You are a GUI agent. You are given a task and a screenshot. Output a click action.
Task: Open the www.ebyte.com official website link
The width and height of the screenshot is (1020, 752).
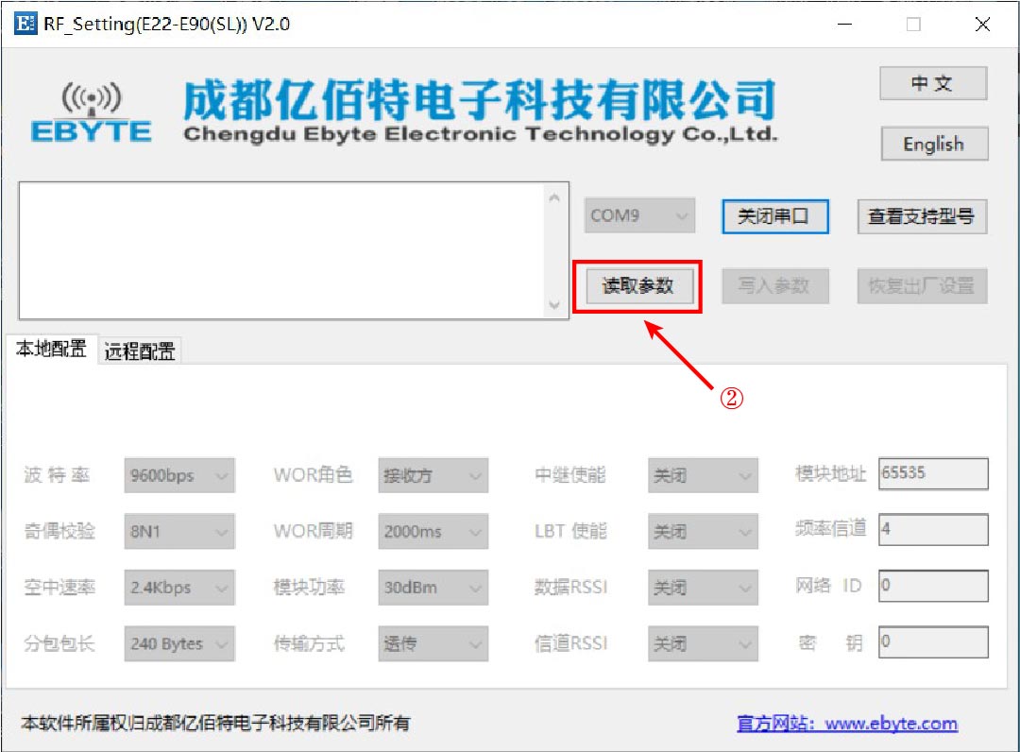coord(847,723)
